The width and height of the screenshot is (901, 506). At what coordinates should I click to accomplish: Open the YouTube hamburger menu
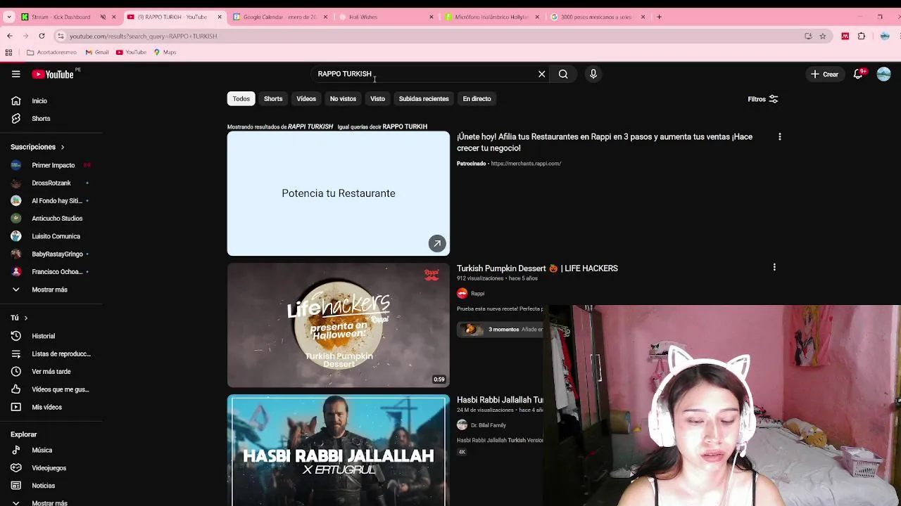[15, 74]
